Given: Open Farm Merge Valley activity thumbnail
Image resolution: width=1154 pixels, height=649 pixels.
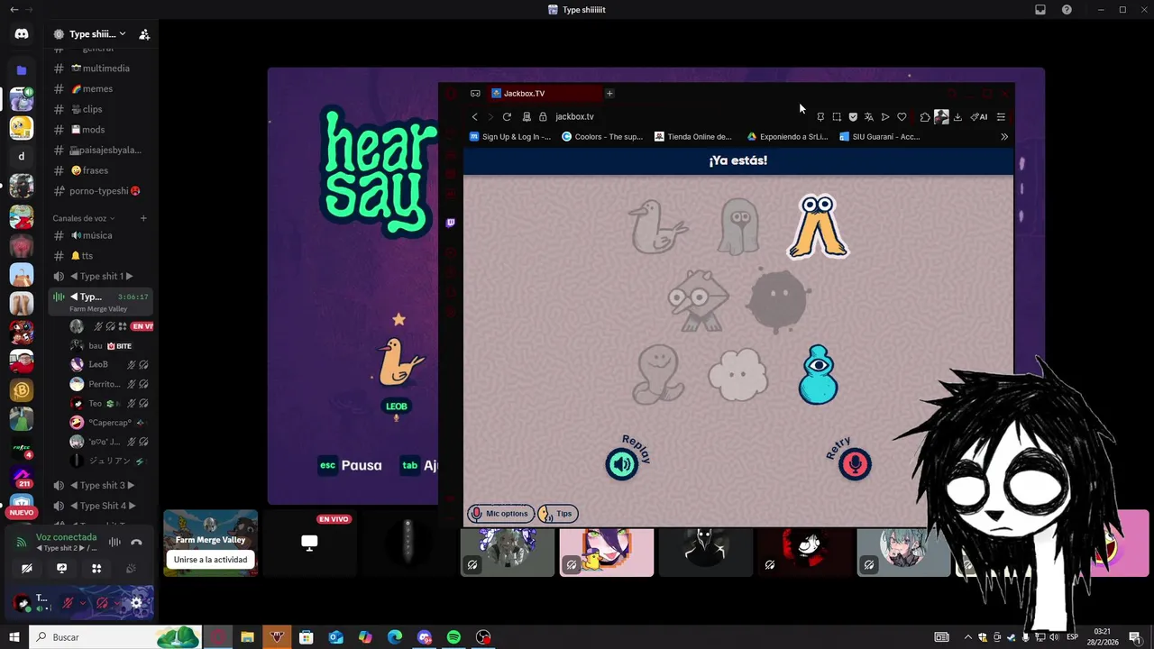Looking at the screenshot, I should (210, 542).
